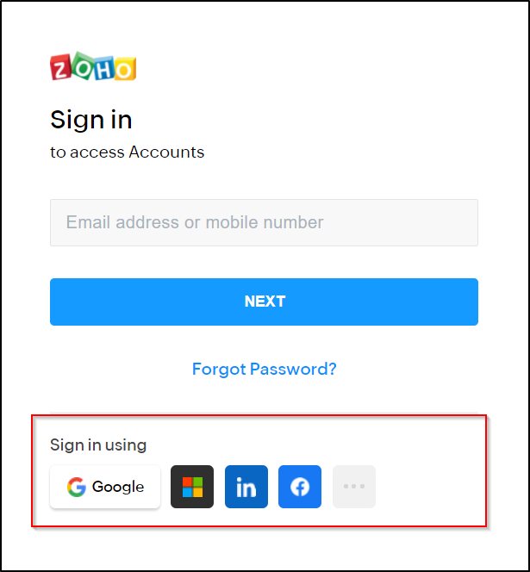530x572 pixels.
Task: Click the "Sign in" heading text
Action: [x=90, y=121]
